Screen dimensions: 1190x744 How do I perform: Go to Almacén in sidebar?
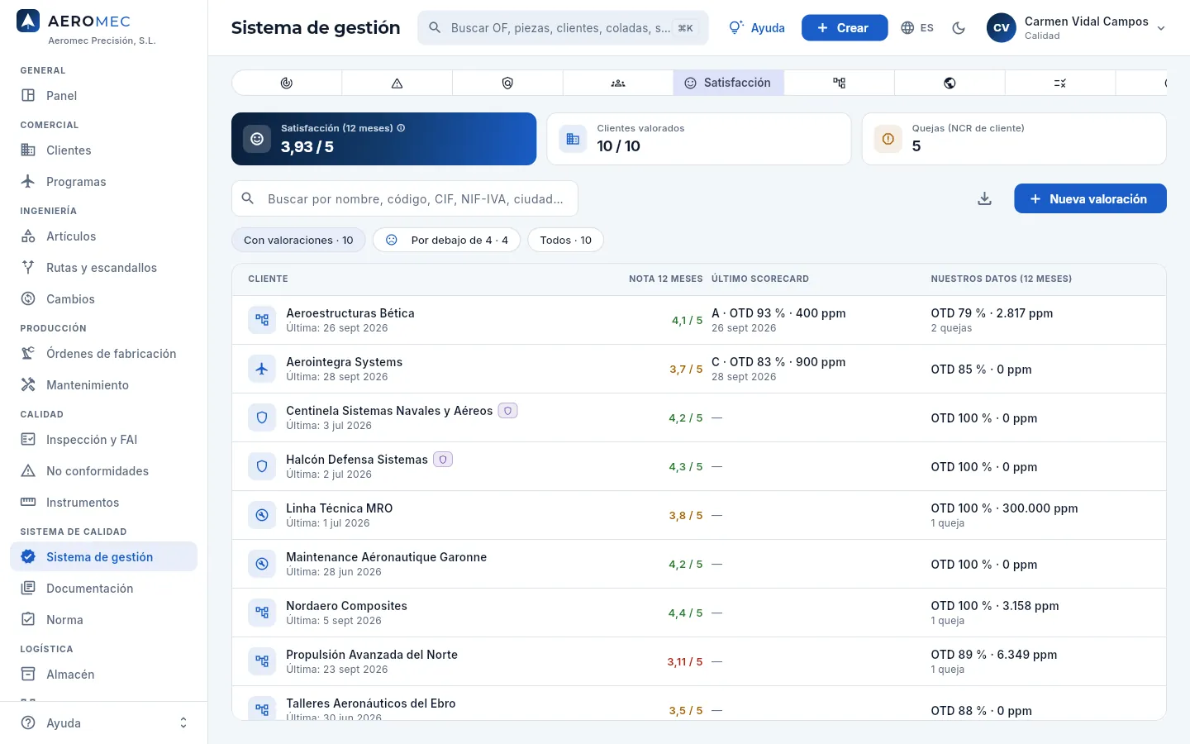coord(103,675)
